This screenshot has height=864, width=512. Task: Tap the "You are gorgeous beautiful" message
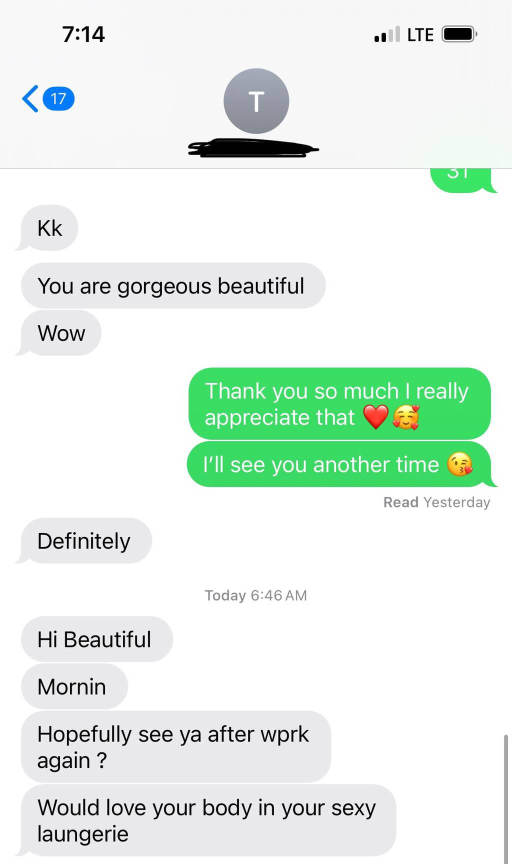tap(173, 285)
